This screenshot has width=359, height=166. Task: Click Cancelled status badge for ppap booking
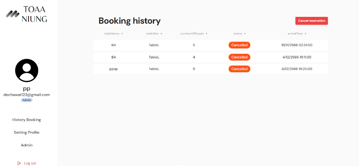[239, 69]
